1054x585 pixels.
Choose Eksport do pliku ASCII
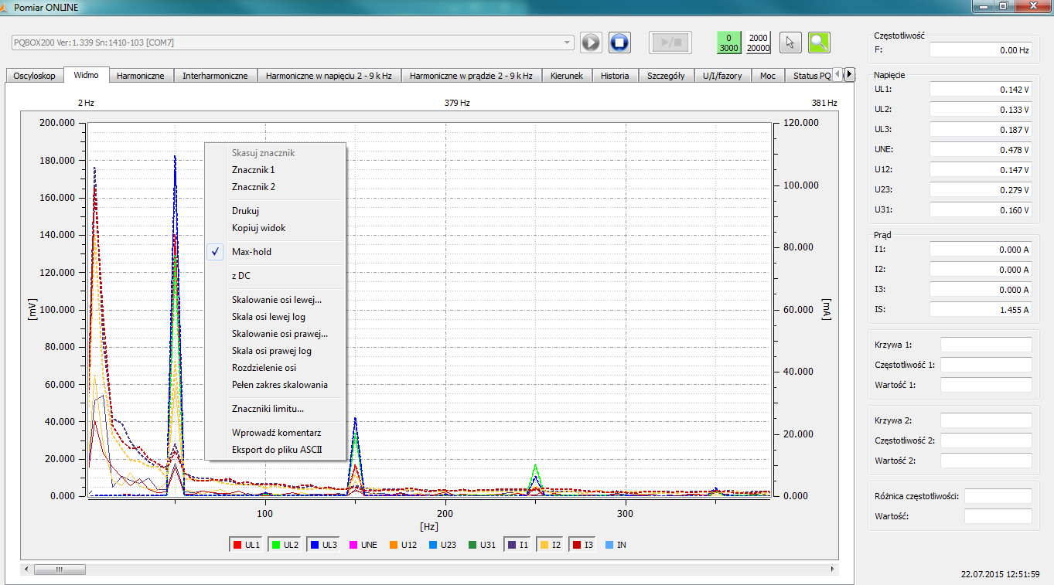[275, 450]
